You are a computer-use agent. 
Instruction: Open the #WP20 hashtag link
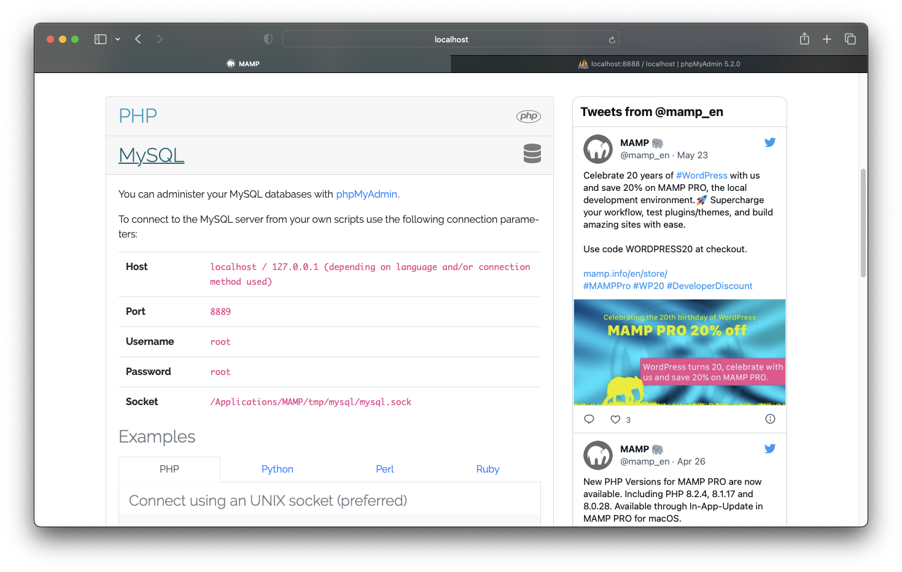648,286
